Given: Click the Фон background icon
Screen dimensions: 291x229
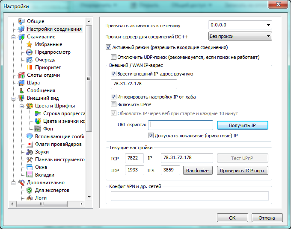Looking at the screenshot, I should click(x=38, y=129).
